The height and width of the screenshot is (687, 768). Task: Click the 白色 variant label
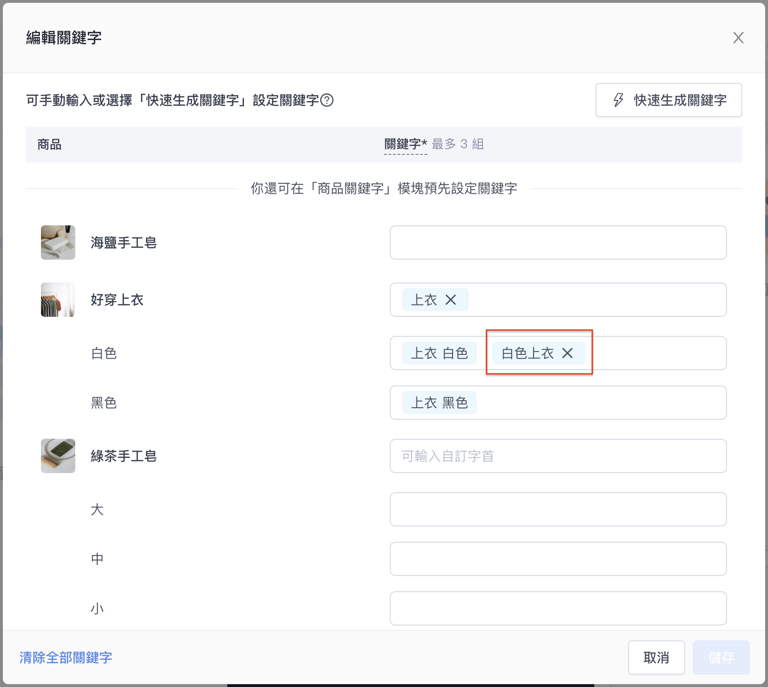point(104,353)
